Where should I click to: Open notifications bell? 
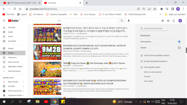point(174,21)
